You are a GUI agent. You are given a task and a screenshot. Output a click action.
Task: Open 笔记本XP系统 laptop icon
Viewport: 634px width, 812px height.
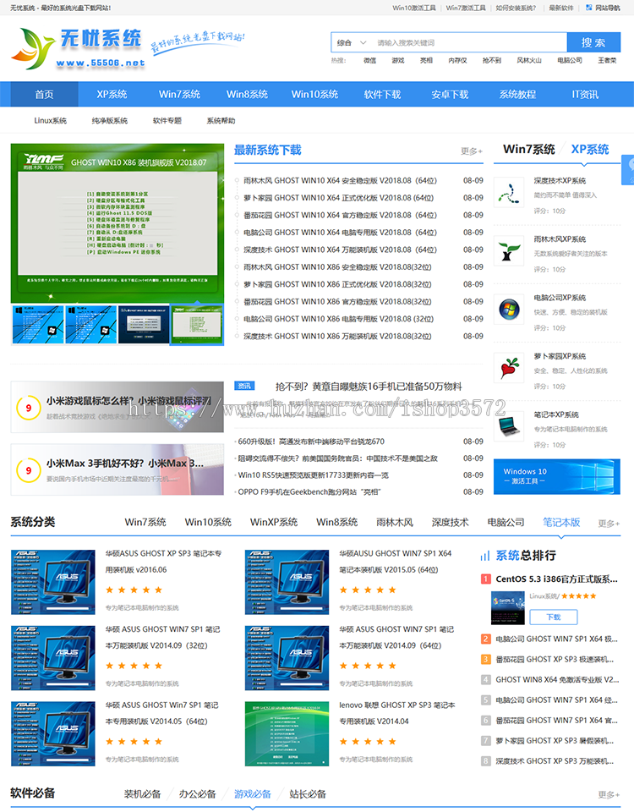[x=509, y=426]
